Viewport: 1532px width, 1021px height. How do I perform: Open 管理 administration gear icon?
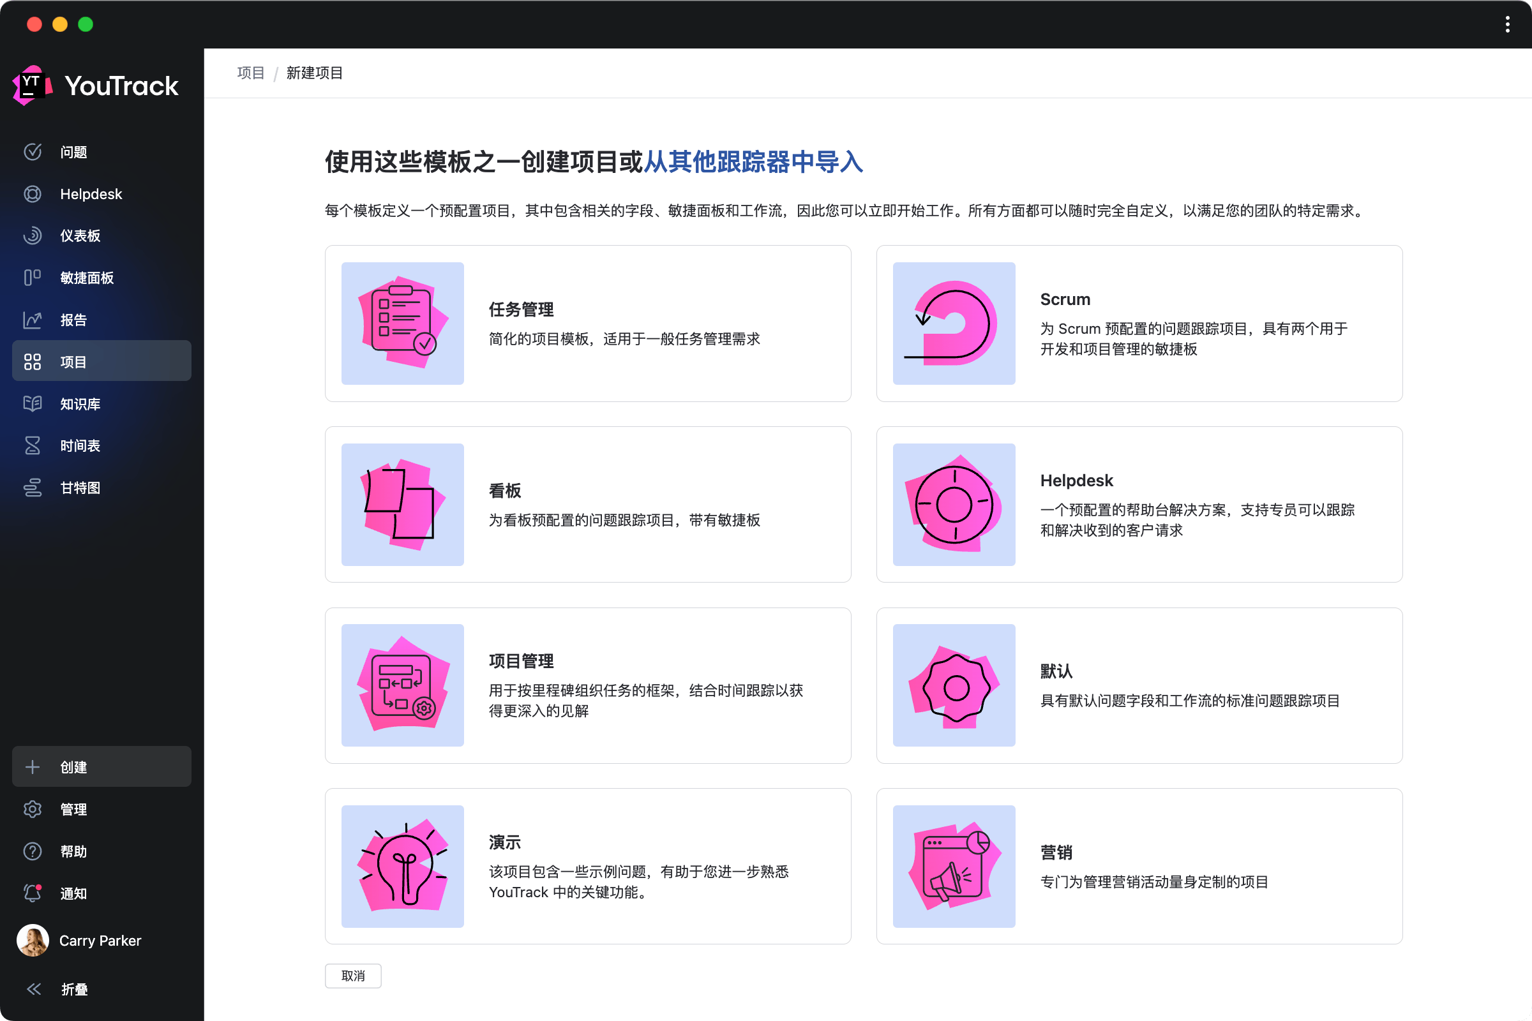click(x=33, y=809)
